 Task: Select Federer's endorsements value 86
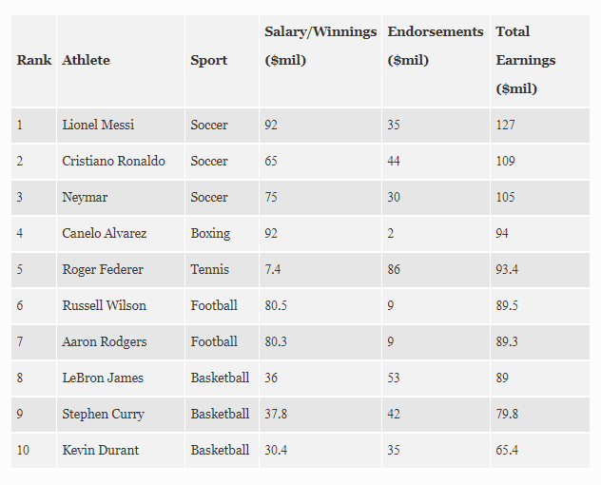394,269
